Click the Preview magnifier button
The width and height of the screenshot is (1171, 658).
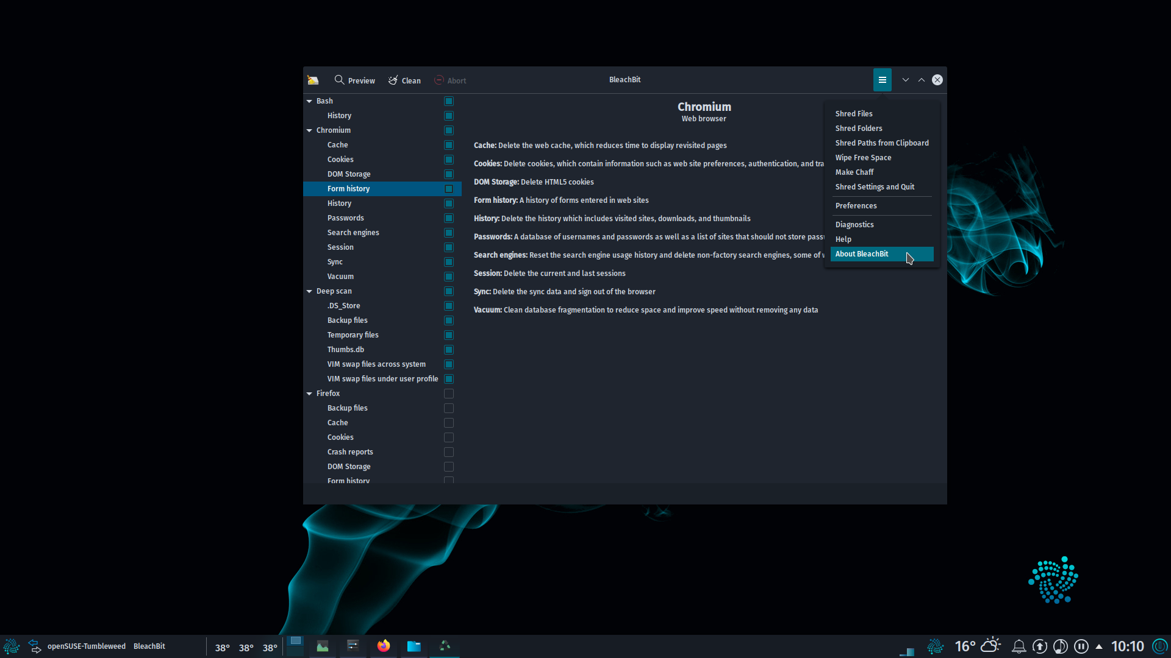[x=355, y=80]
